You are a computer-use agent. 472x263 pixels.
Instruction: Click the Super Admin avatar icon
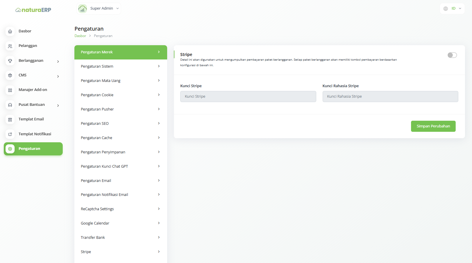tap(83, 8)
